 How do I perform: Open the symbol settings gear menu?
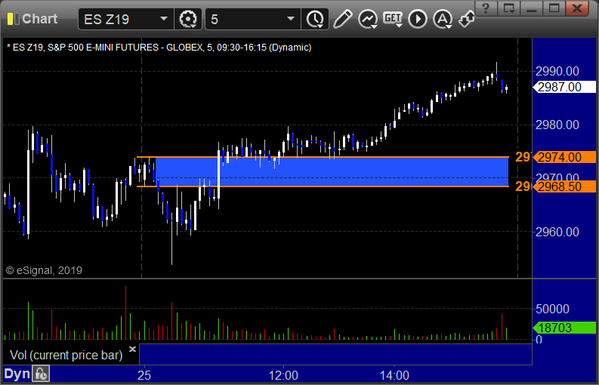click(188, 19)
